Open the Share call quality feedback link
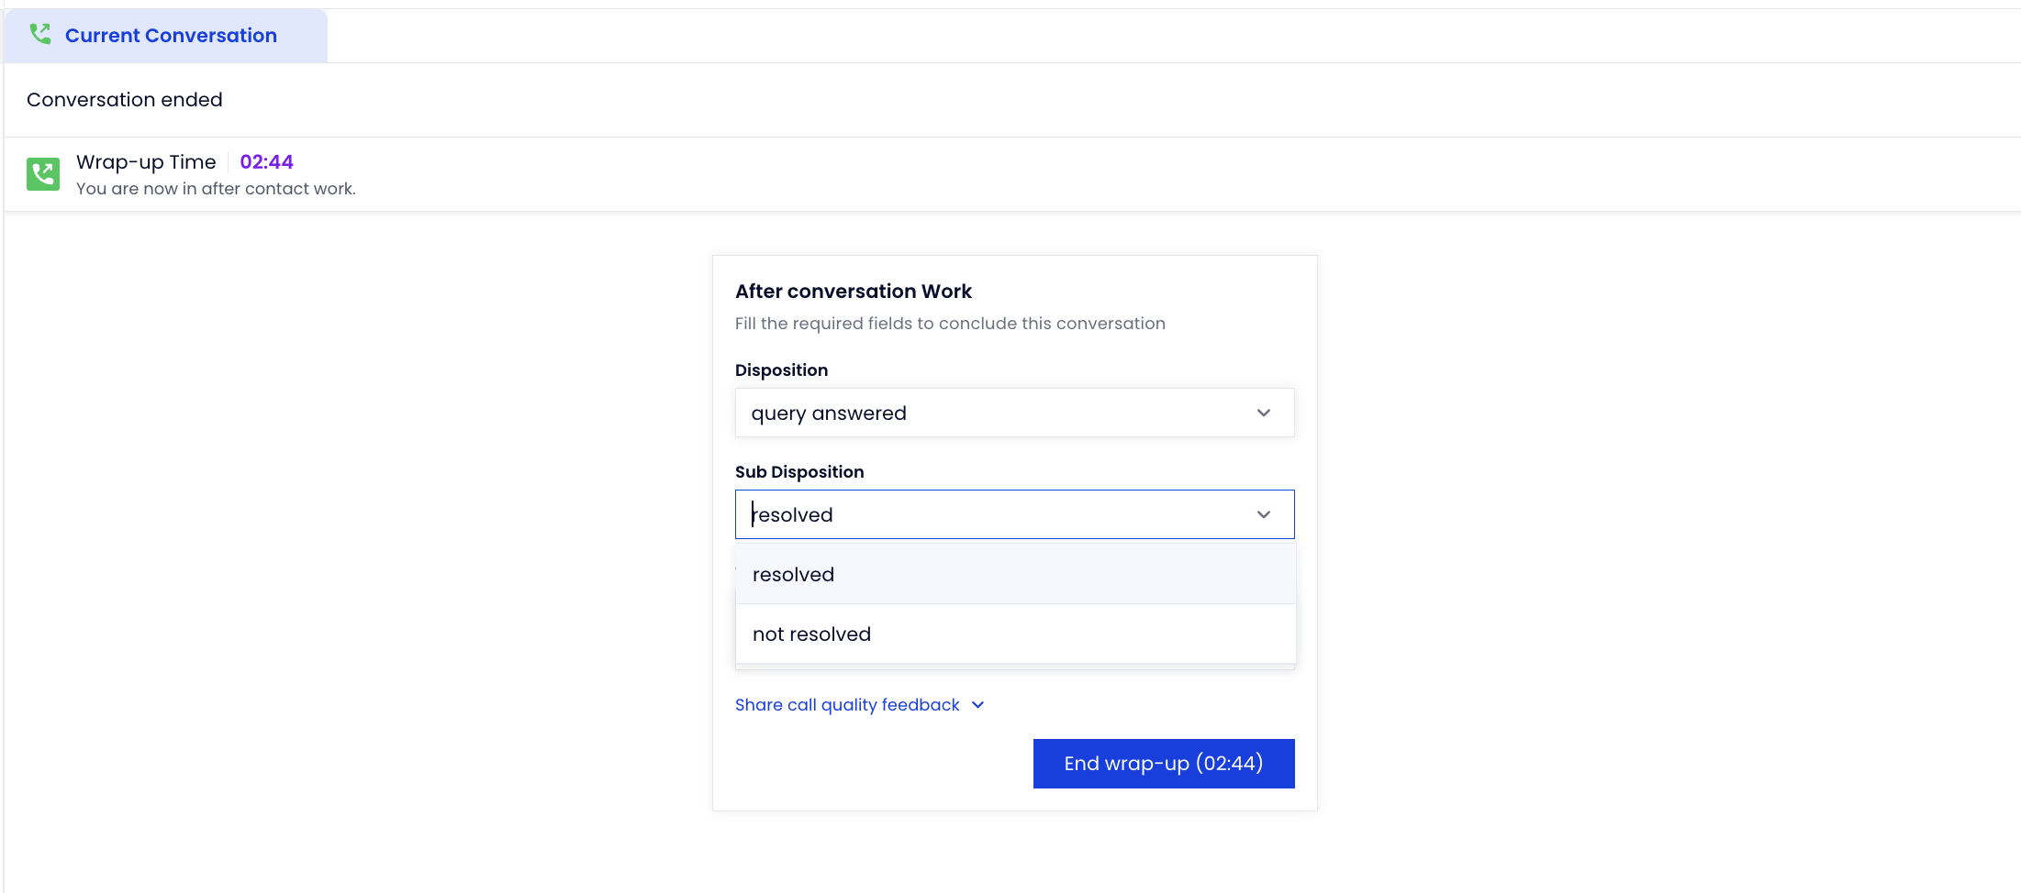Screen dimensions: 2021x893 847,704
